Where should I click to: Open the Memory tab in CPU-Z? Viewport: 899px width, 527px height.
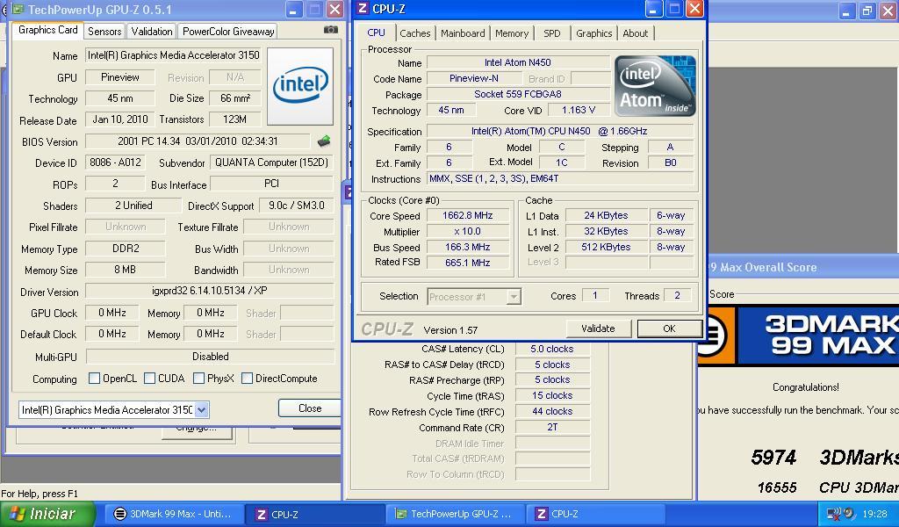512,33
